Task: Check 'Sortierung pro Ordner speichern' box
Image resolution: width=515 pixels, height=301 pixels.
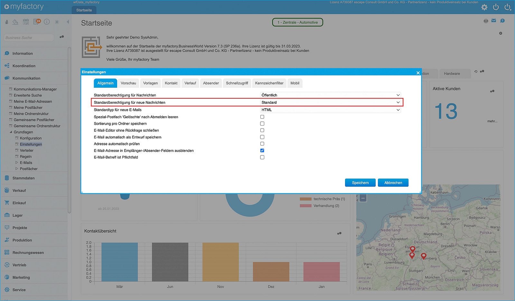Action: coord(262,124)
